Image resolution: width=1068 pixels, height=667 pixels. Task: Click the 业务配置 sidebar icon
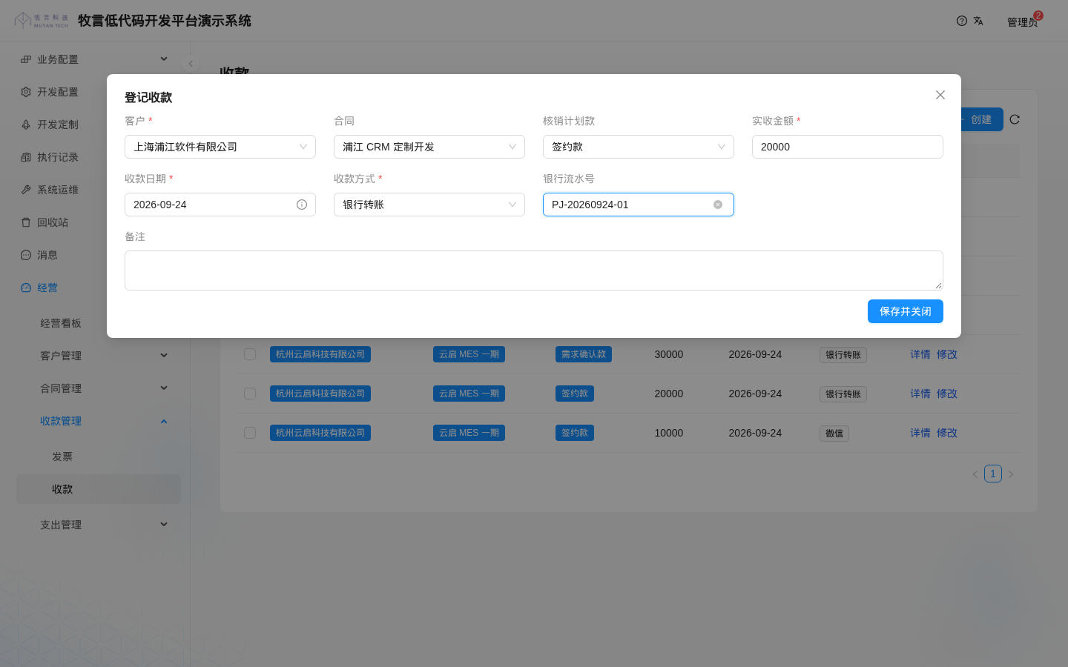(26, 59)
